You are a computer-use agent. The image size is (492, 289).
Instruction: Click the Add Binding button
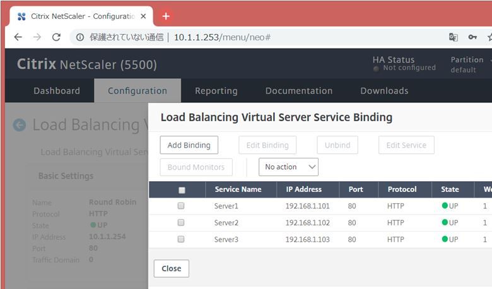point(189,145)
